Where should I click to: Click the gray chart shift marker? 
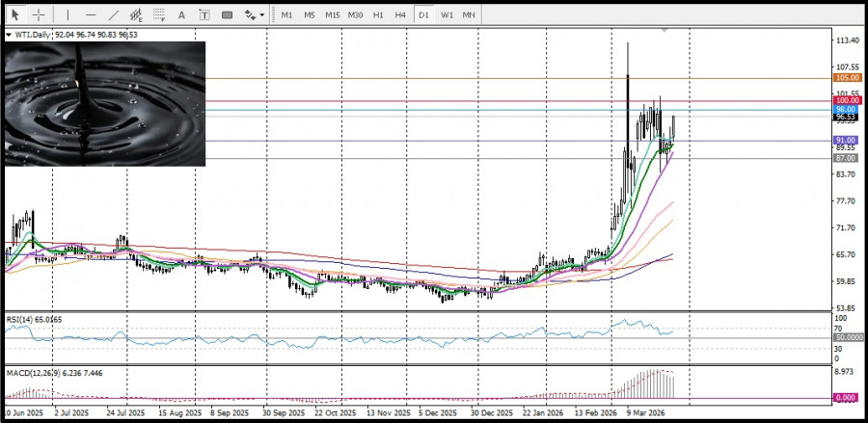(x=664, y=31)
